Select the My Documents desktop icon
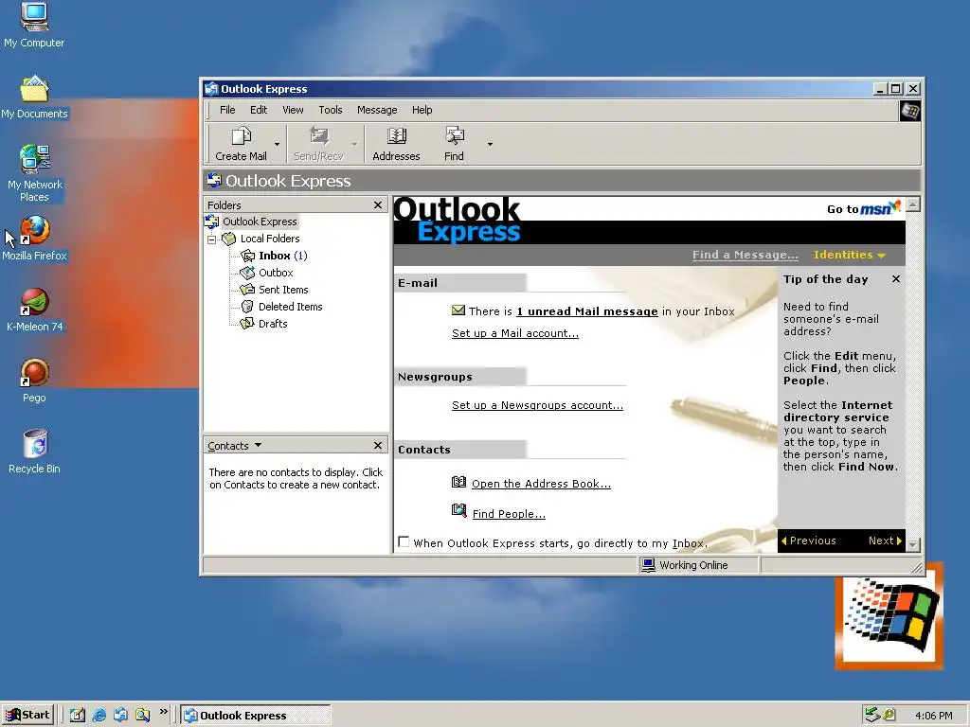Viewport: 970px width, 727px height. 34,98
